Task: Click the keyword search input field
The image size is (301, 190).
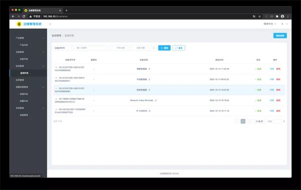Action: [92, 48]
